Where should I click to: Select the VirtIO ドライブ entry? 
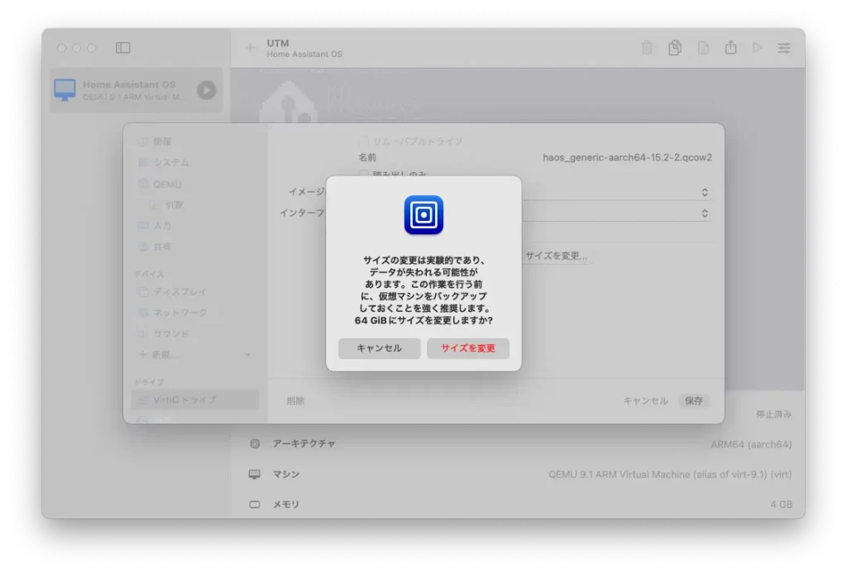pos(195,400)
